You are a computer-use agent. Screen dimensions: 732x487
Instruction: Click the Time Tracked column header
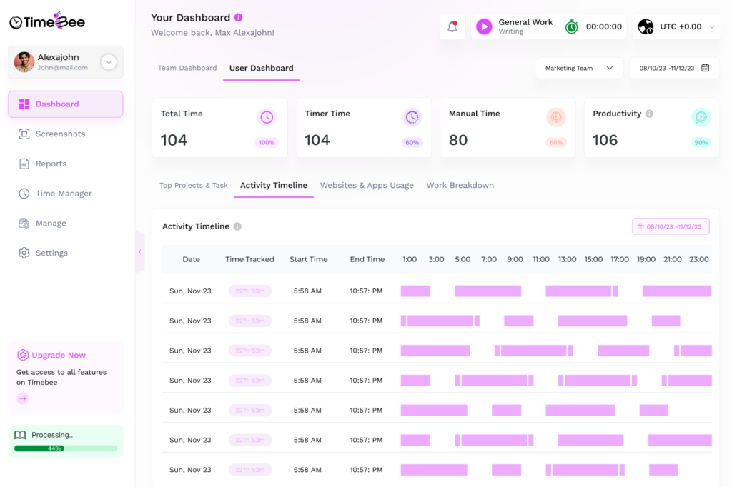(x=249, y=259)
